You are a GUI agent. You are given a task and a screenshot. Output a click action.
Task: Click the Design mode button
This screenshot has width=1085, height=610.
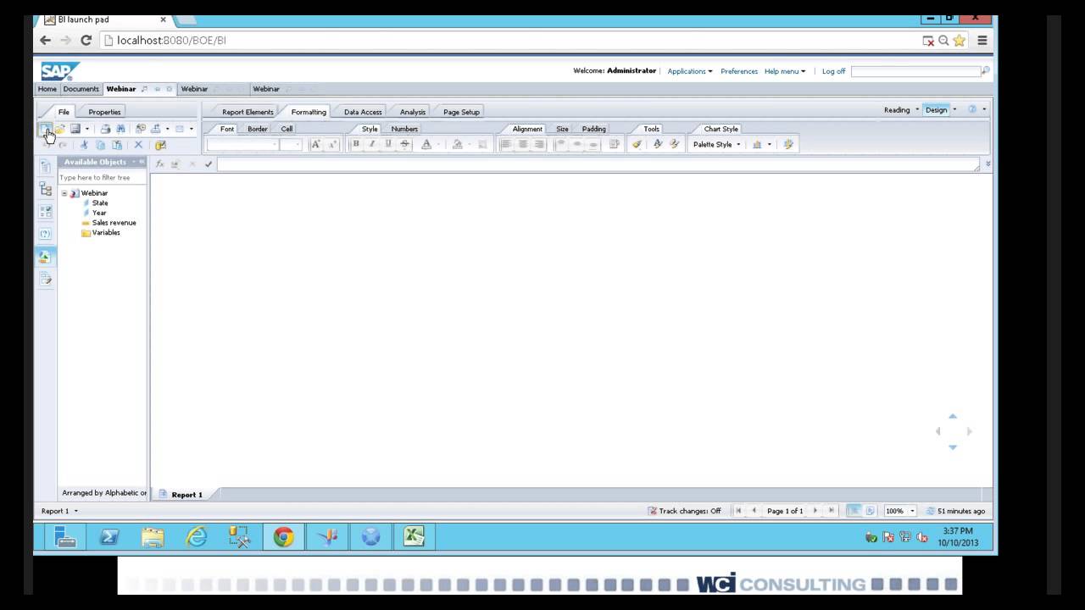pyautogui.click(x=937, y=110)
